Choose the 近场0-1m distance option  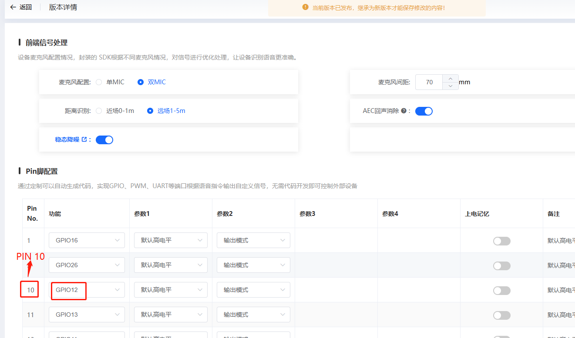click(99, 110)
